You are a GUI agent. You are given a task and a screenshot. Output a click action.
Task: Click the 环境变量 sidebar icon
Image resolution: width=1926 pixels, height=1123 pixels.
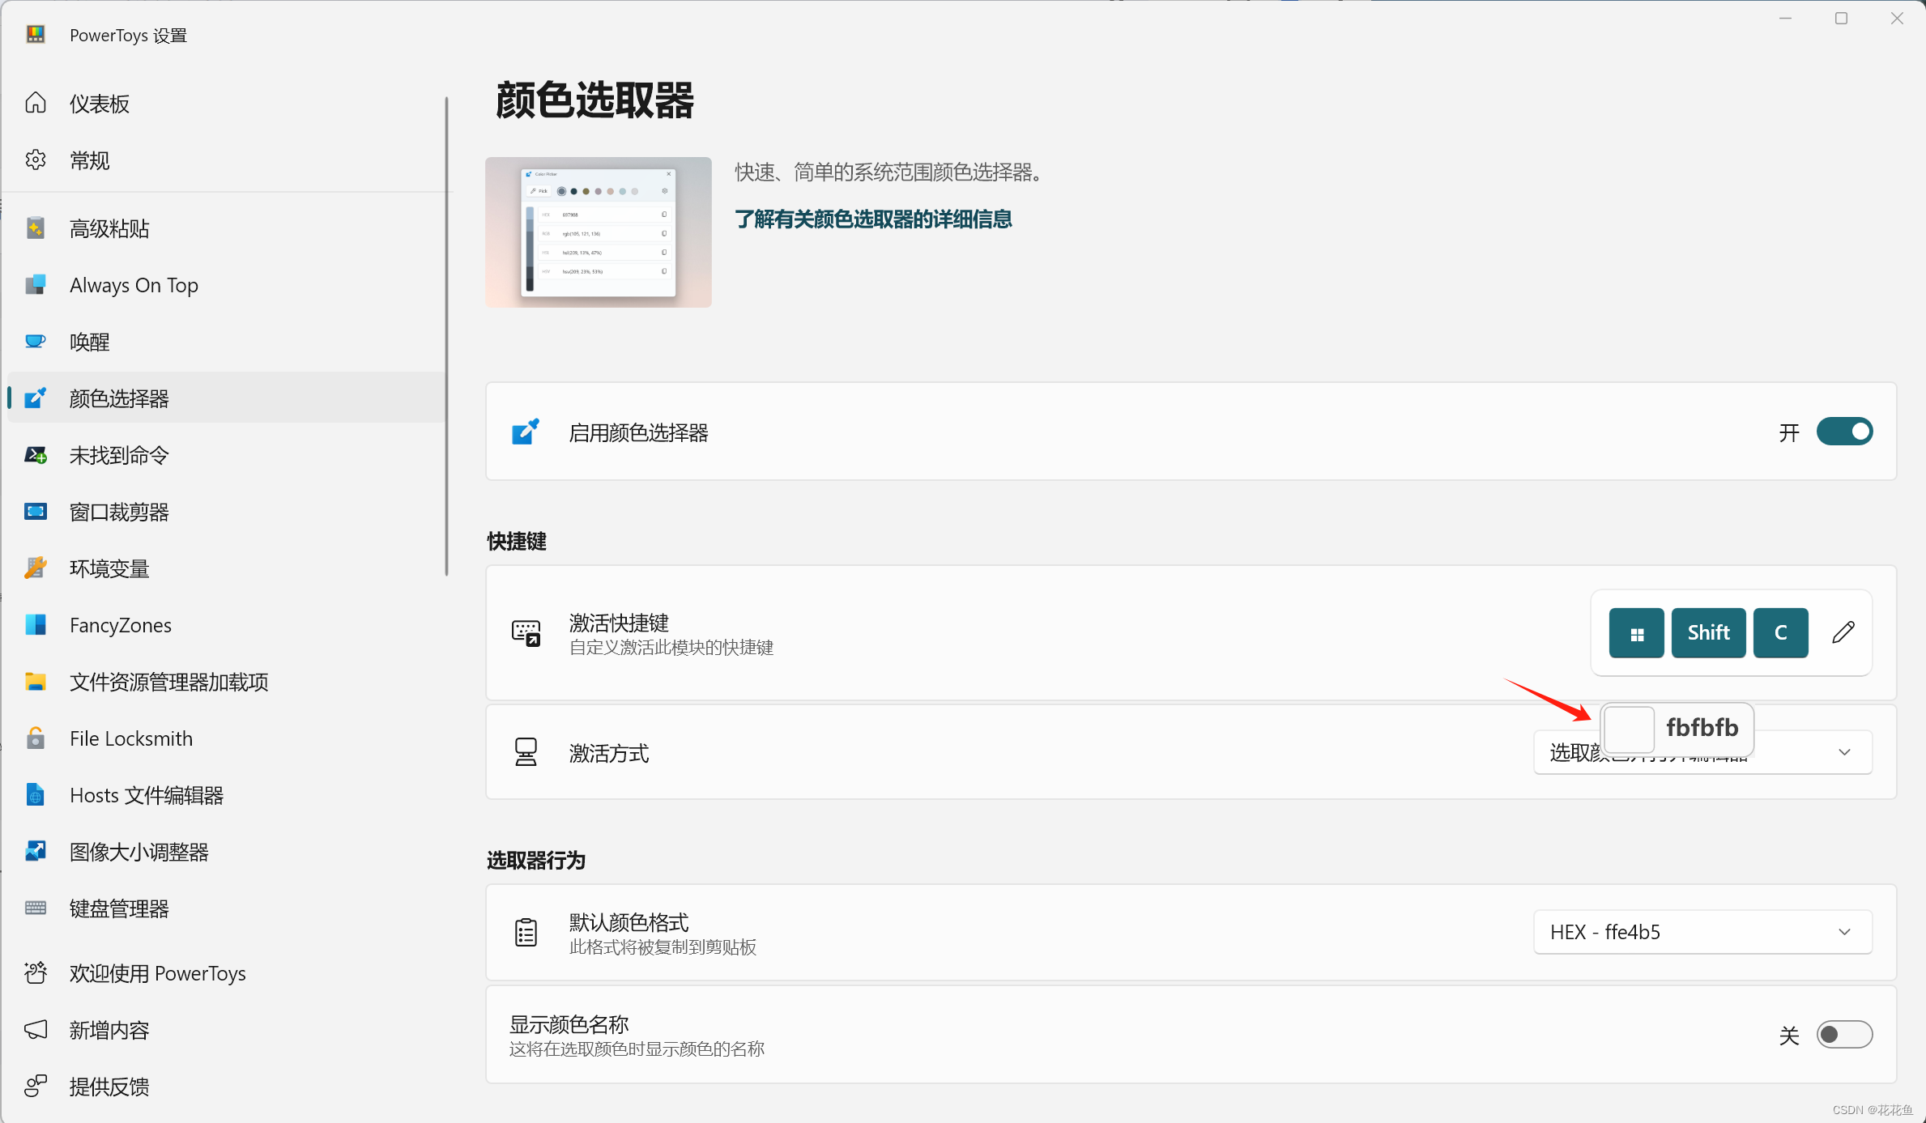(36, 568)
